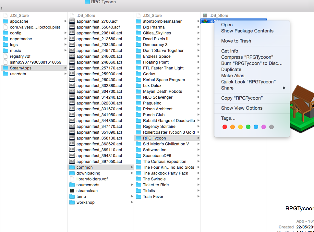
Task: Click the depotcache folder icon
Action: coord(6,39)
